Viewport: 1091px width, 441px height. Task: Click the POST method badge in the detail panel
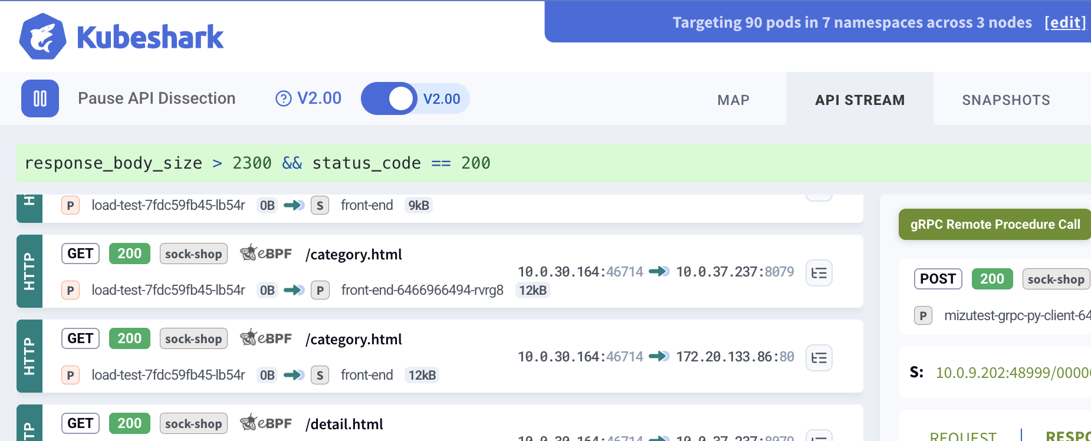pos(938,279)
